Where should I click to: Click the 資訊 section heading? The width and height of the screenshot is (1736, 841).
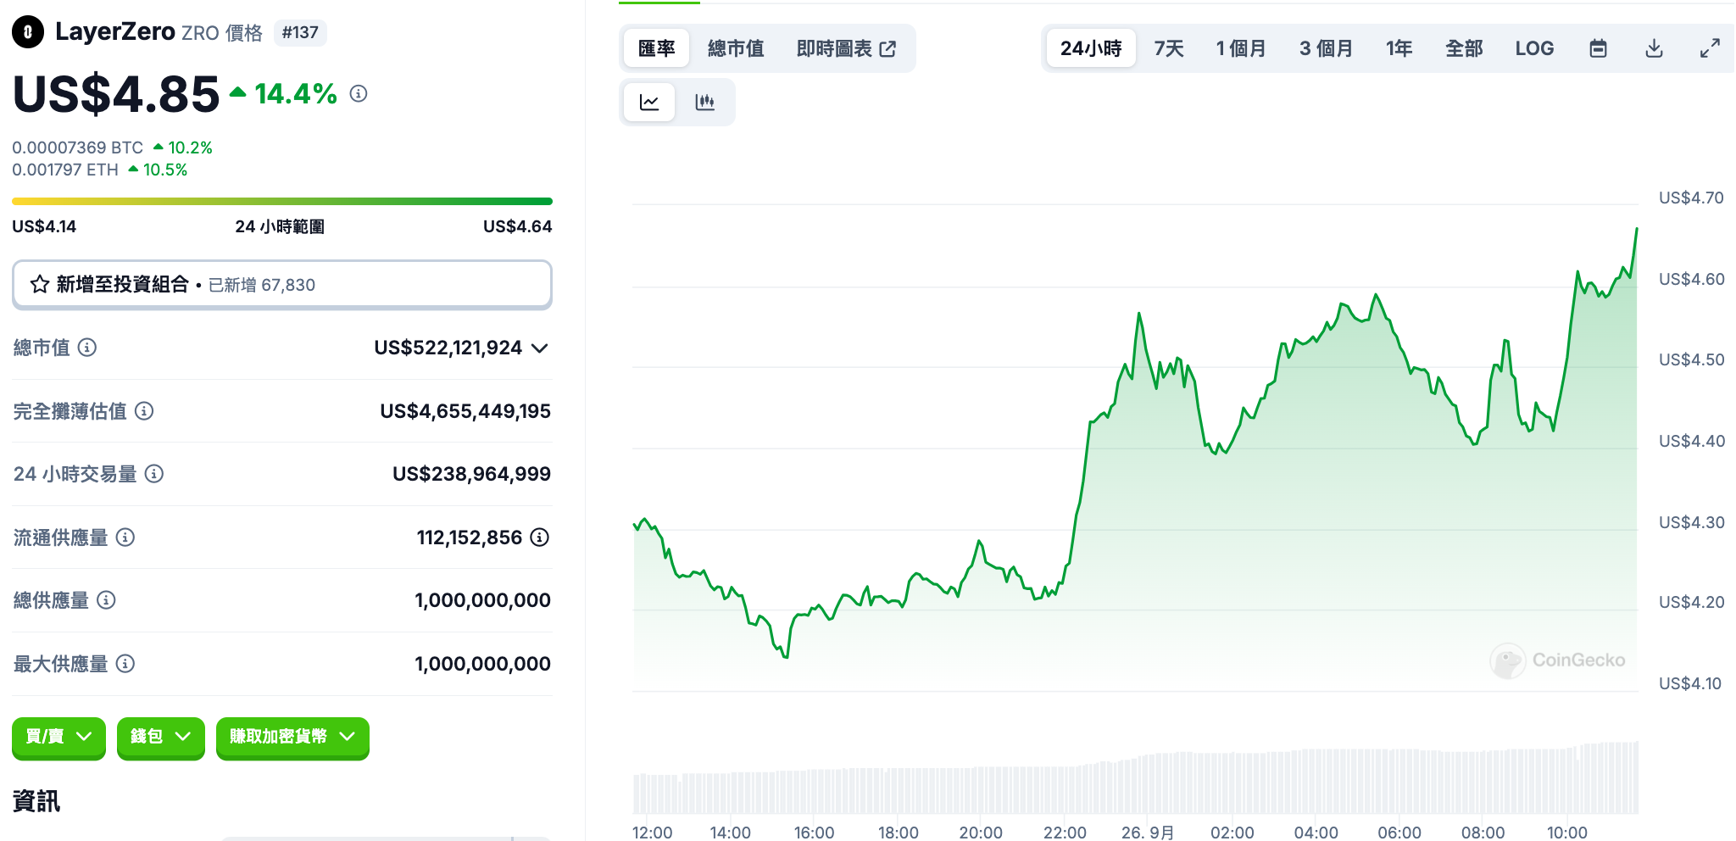click(36, 801)
